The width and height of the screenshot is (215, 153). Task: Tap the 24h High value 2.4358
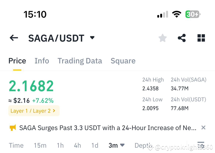pyautogui.click(x=151, y=88)
